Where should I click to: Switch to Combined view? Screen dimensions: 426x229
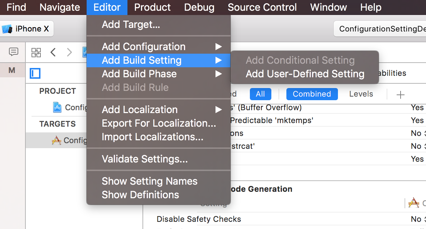(x=312, y=94)
